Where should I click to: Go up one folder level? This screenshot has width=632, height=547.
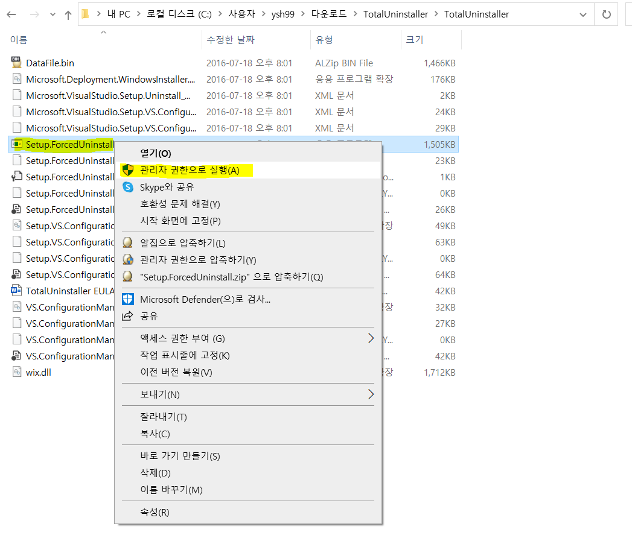(68, 14)
